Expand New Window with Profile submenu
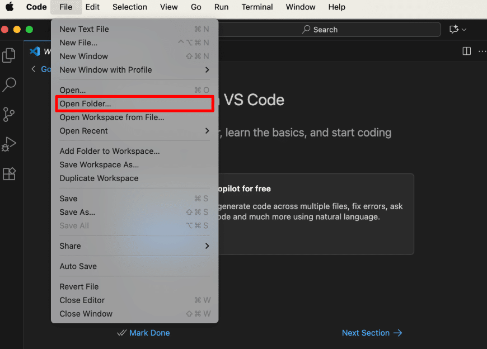The height and width of the screenshot is (349, 487). (x=134, y=70)
